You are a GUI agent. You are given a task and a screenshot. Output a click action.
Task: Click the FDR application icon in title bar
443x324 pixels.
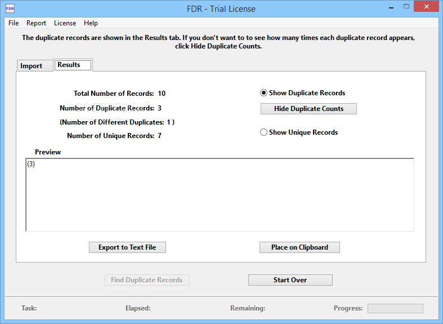tap(10, 8)
